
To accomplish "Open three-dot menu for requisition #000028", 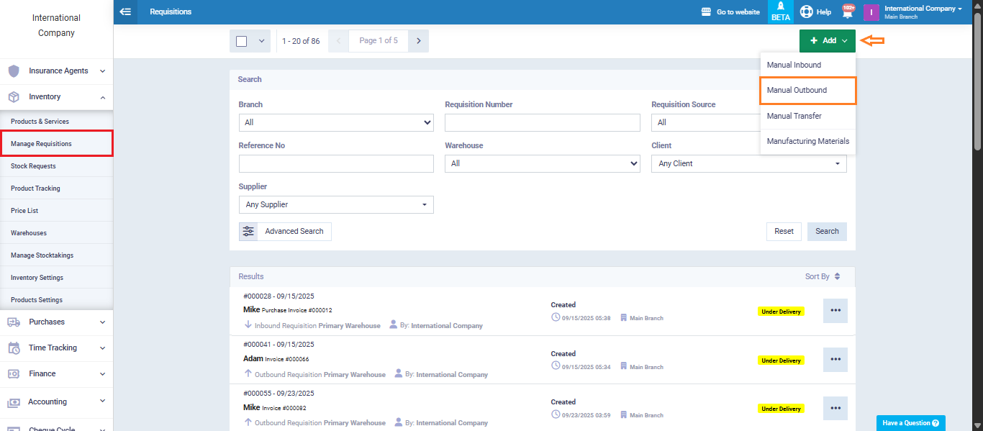I will click(835, 311).
